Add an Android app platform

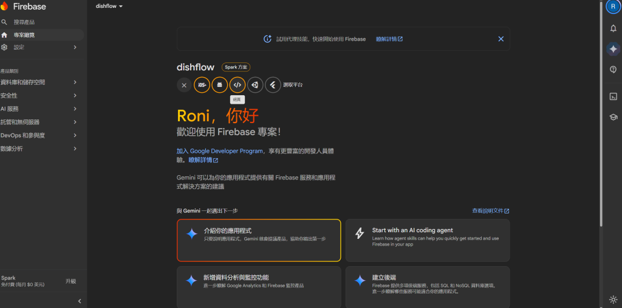(219, 85)
